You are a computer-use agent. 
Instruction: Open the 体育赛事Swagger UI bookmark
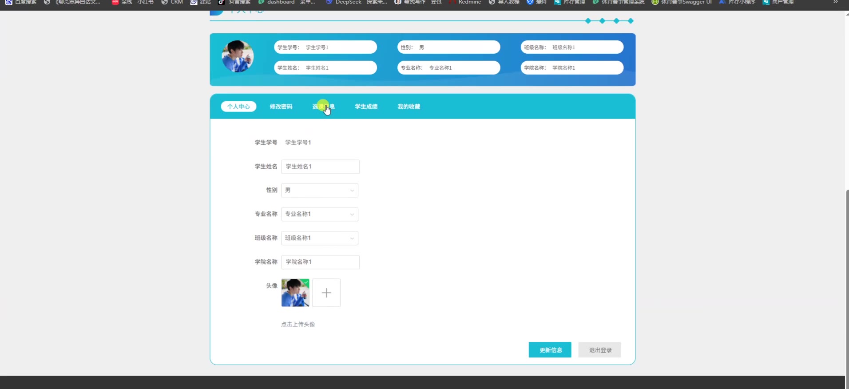click(x=682, y=2)
